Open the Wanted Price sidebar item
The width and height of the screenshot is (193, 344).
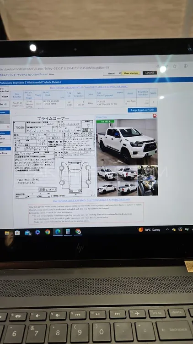click(5, 153)
